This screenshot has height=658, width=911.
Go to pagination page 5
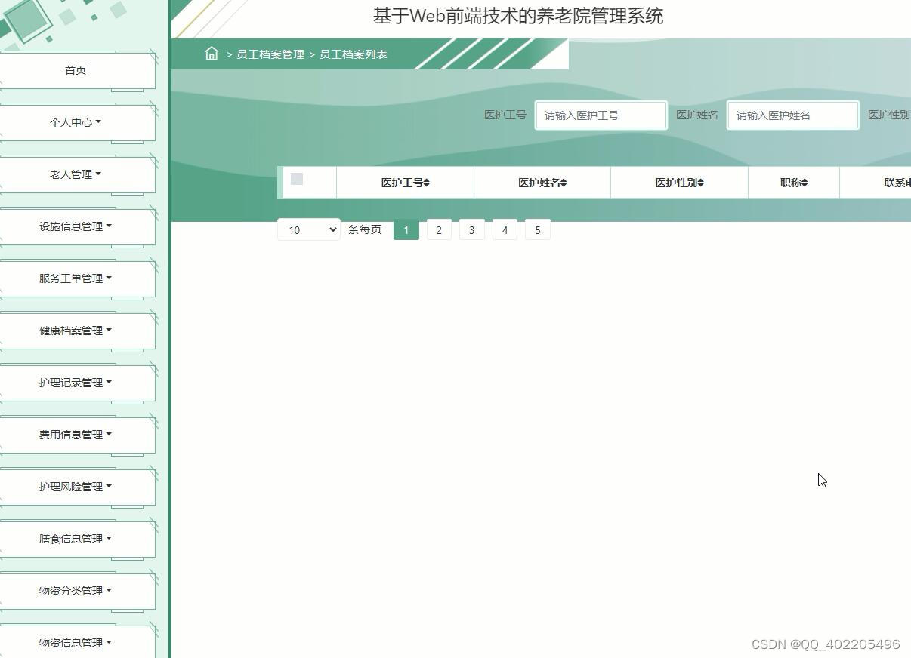pyautogui.click(x=537, y=229)
